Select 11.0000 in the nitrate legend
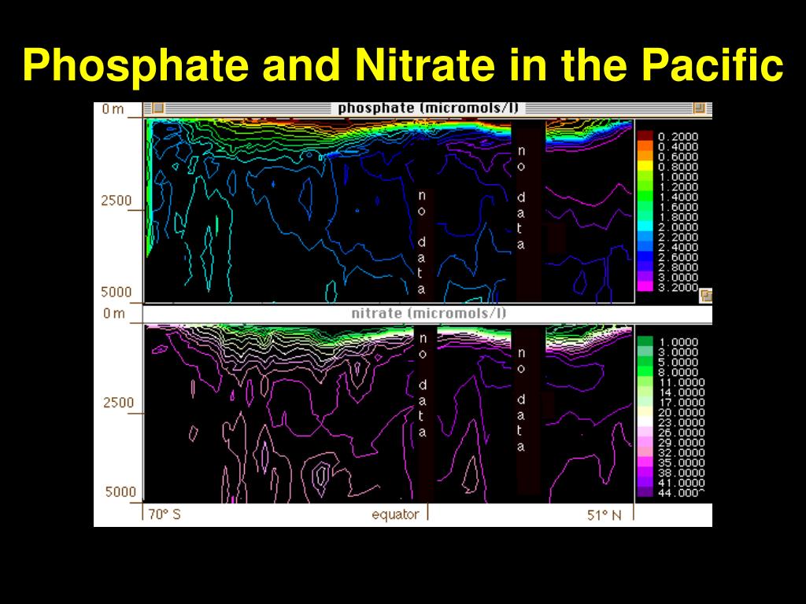 [x=682, y=382]
